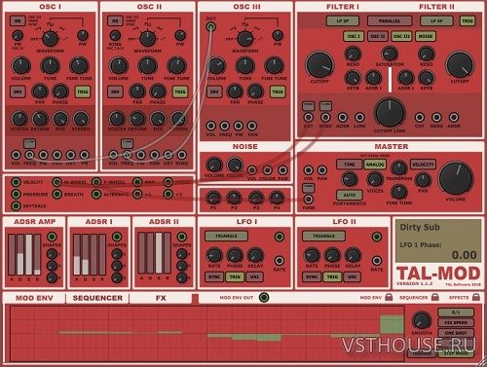Adjust the ADSR I Attack slider
This screenshot has width=487, height=367.
click(77, 254)
